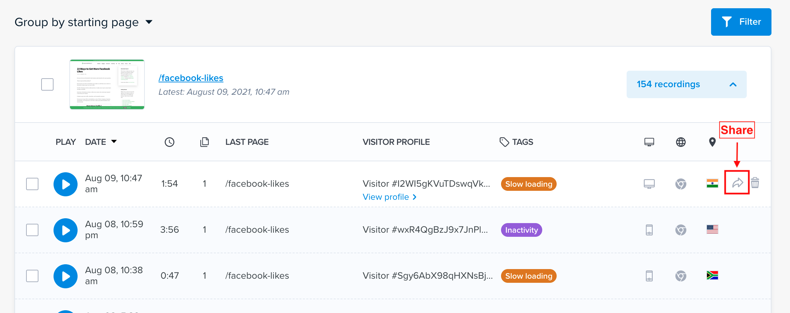Click the 1:54 duration value

tap(170, 184)
